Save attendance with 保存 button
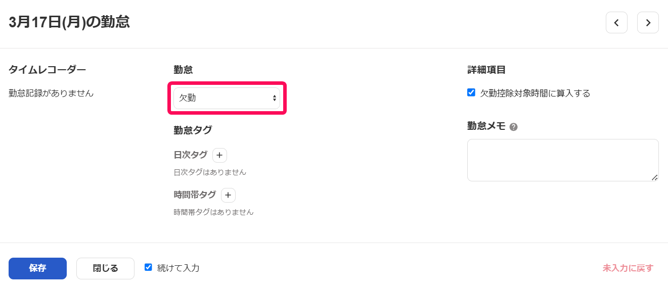 click(37, 268)
